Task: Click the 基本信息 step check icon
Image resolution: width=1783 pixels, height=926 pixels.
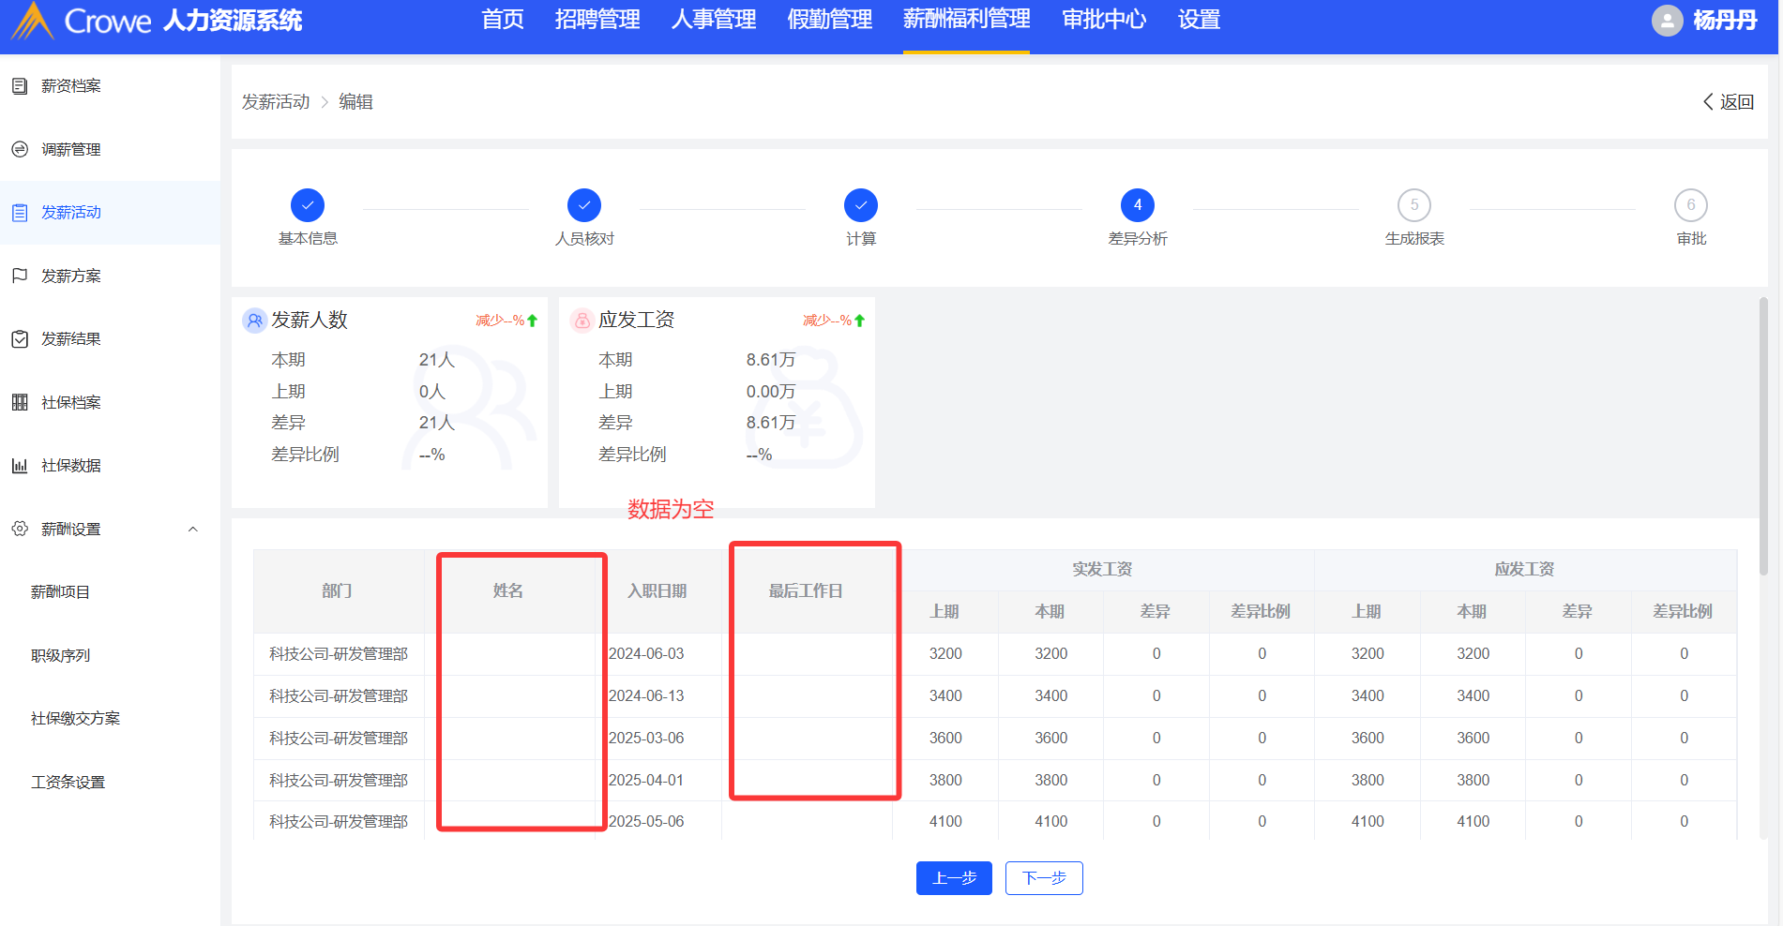Action: coord(308,205)
